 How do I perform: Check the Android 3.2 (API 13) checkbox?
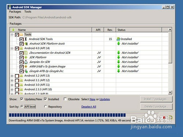[x=17, y=76]
